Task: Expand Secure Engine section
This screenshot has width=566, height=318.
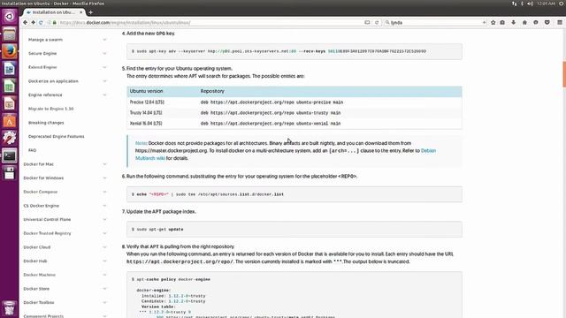Action: pos(104,53)
